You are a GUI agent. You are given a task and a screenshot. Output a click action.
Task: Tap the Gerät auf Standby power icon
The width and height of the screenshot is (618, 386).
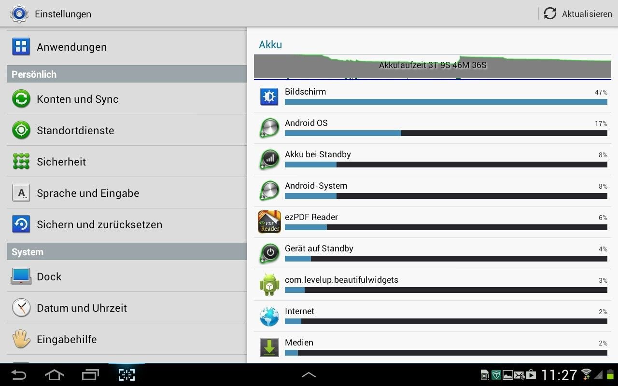[269, 253]
